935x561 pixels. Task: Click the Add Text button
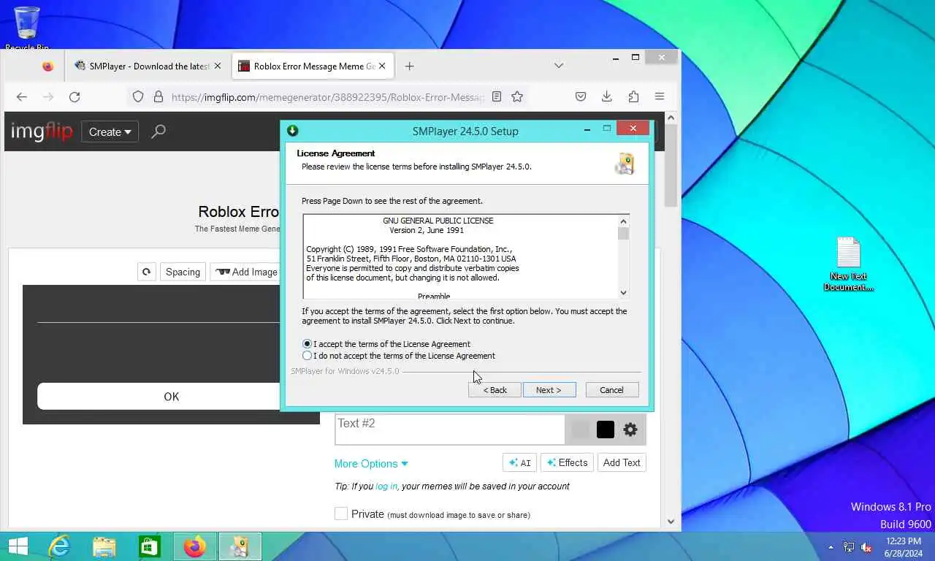622,462
